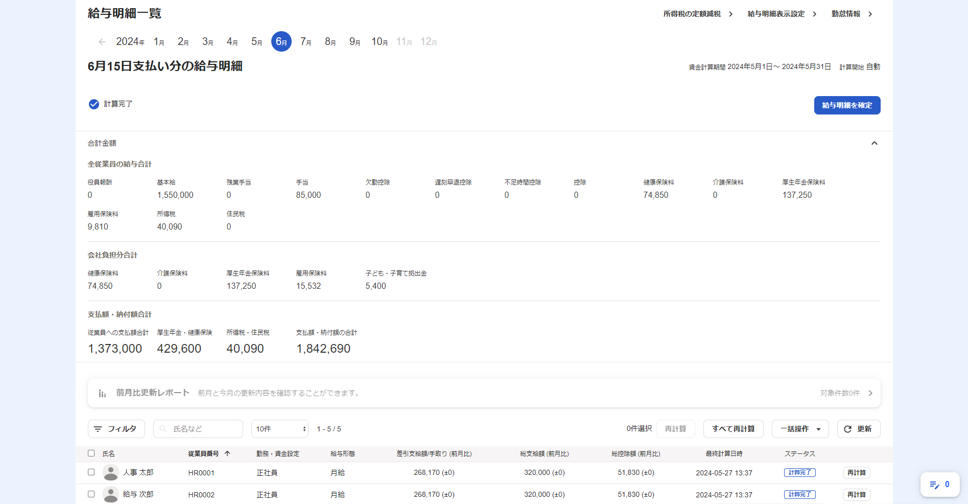Image resolution: width=968 pixels, height=504 pixels.
Task: Click the すべて再計算 button
Action: (x=733, y=429)
